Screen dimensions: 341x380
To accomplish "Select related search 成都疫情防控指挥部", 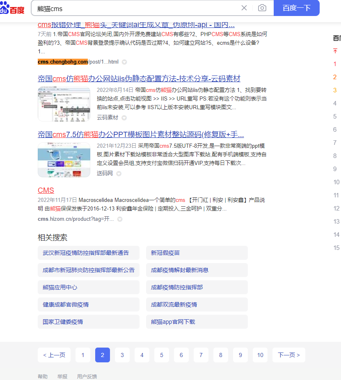I will click(x=197, y=287).
